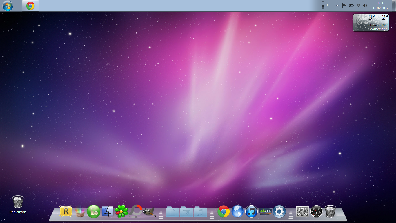
Task: Open the trash can in the dock
Action: coord(330,211)
